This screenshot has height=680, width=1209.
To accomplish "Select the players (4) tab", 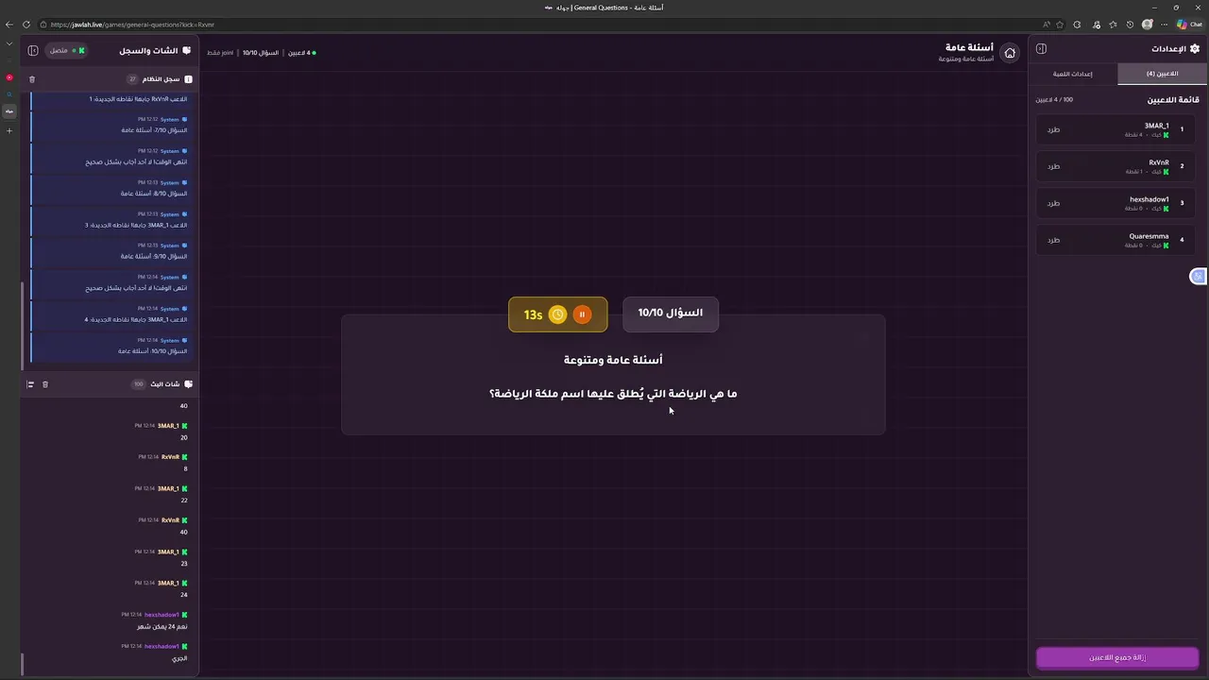I will coord(1162,74).
